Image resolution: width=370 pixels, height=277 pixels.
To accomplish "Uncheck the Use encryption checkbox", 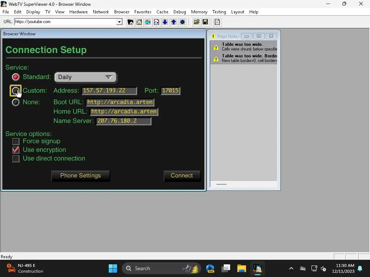I will (16, 150).
